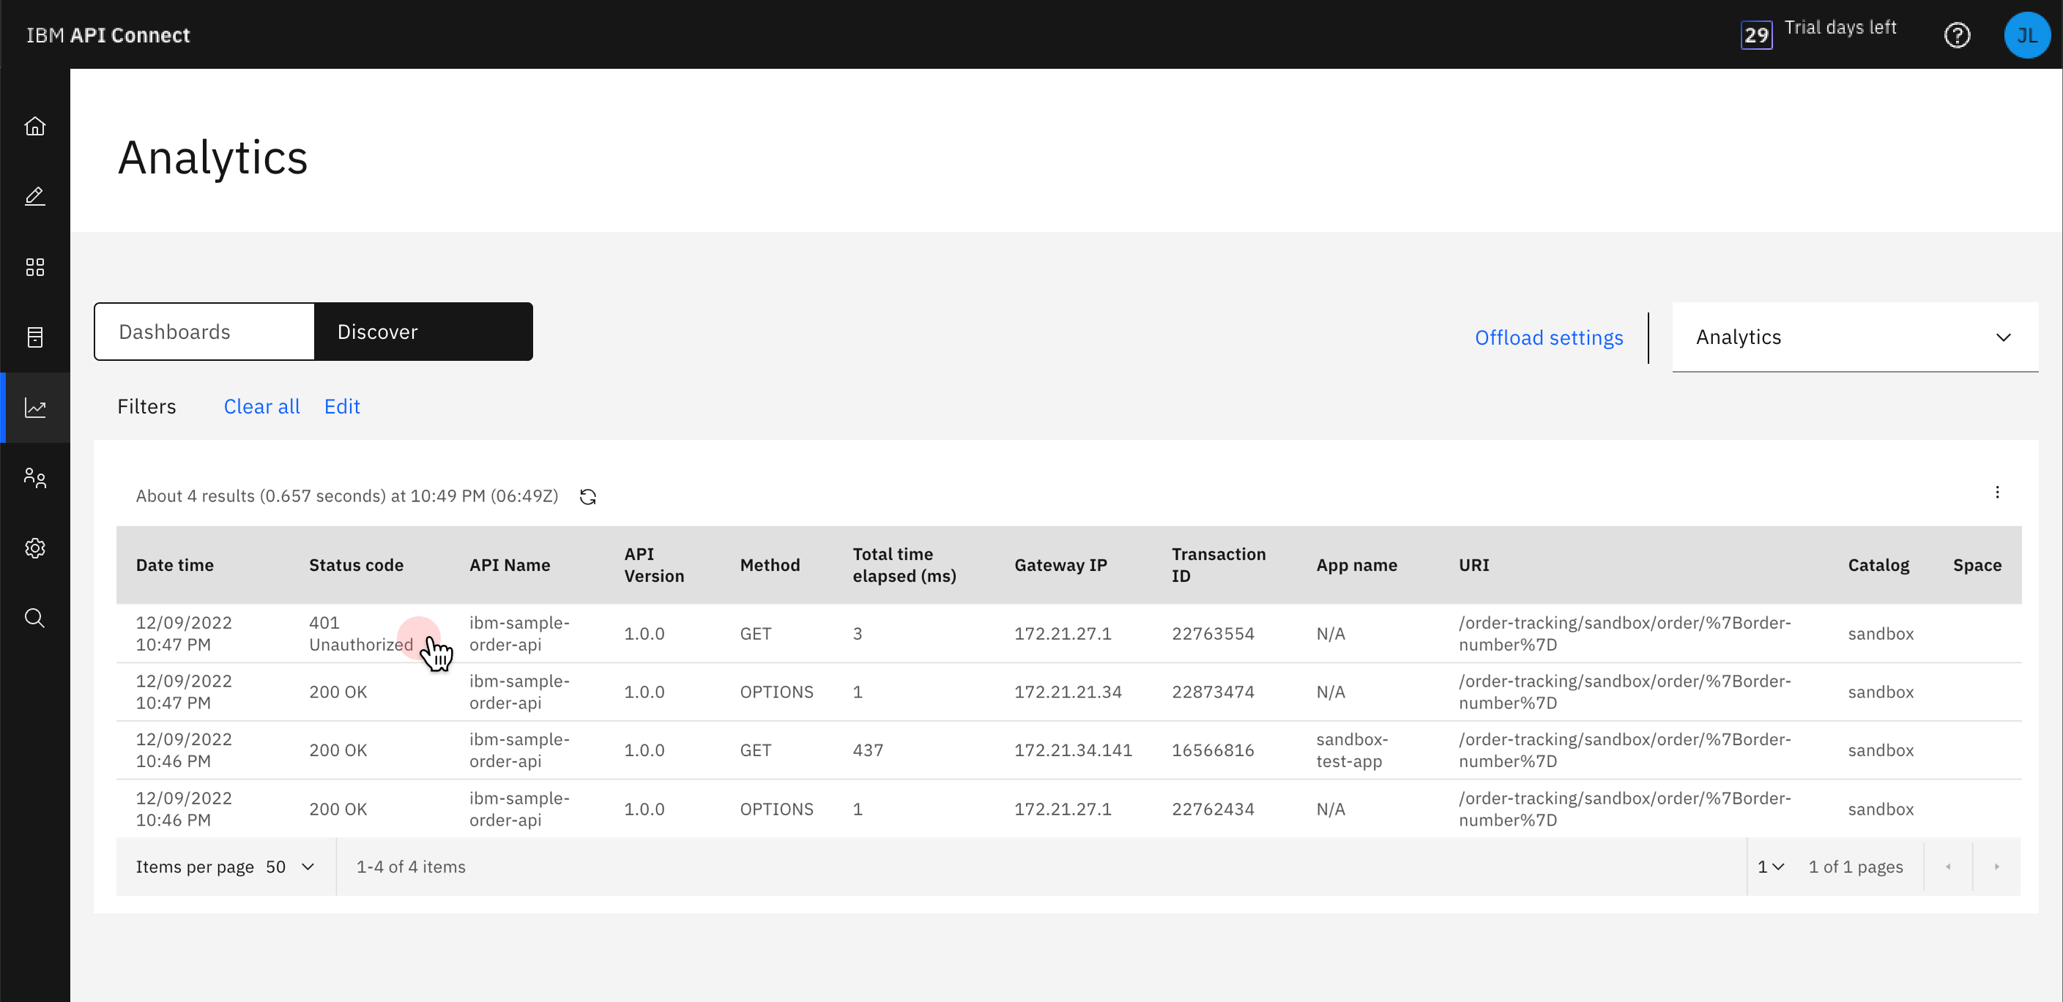
Task: Open the Develop pencil icon in sidebar
Action: [x=34, y=196]
